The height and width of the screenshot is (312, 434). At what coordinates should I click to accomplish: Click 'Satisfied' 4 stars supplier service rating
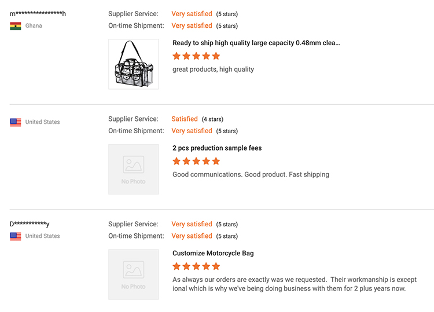pos(185,119)
